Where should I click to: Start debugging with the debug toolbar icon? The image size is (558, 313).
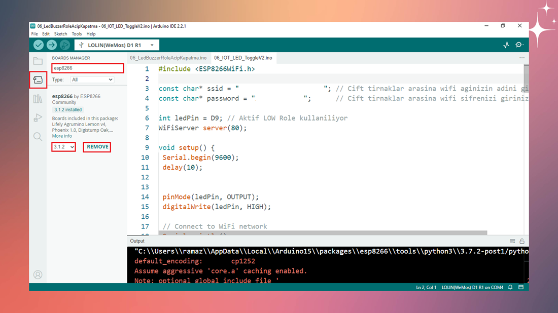point(65,45)
